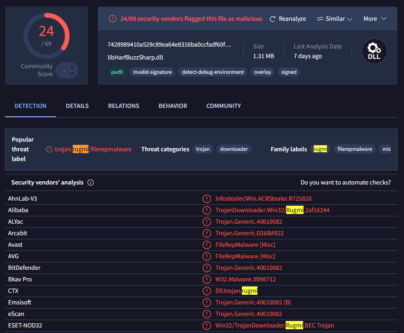This screenshot has height=333, width=404.
Task: Click Avast detection FileRepMalware [Misc]
Action: coord(245,245)
